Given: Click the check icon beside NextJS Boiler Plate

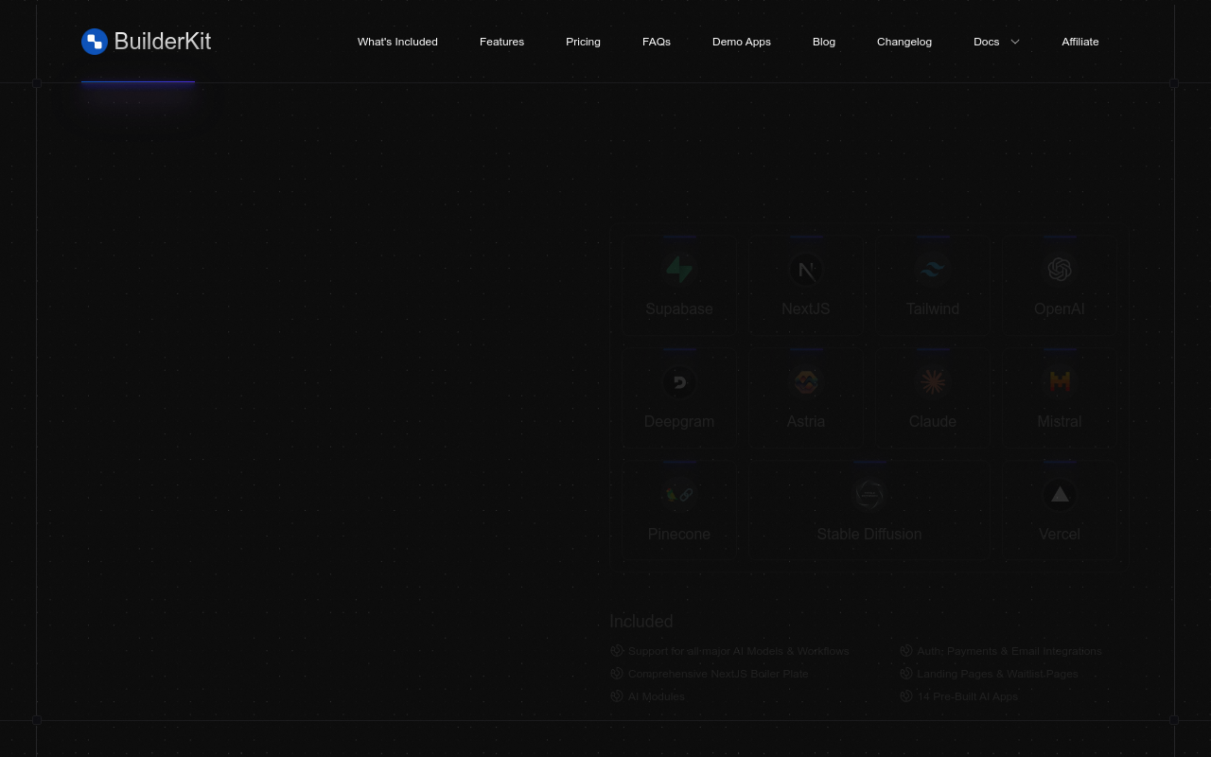Looking at the screenshot, I should 617,674.
